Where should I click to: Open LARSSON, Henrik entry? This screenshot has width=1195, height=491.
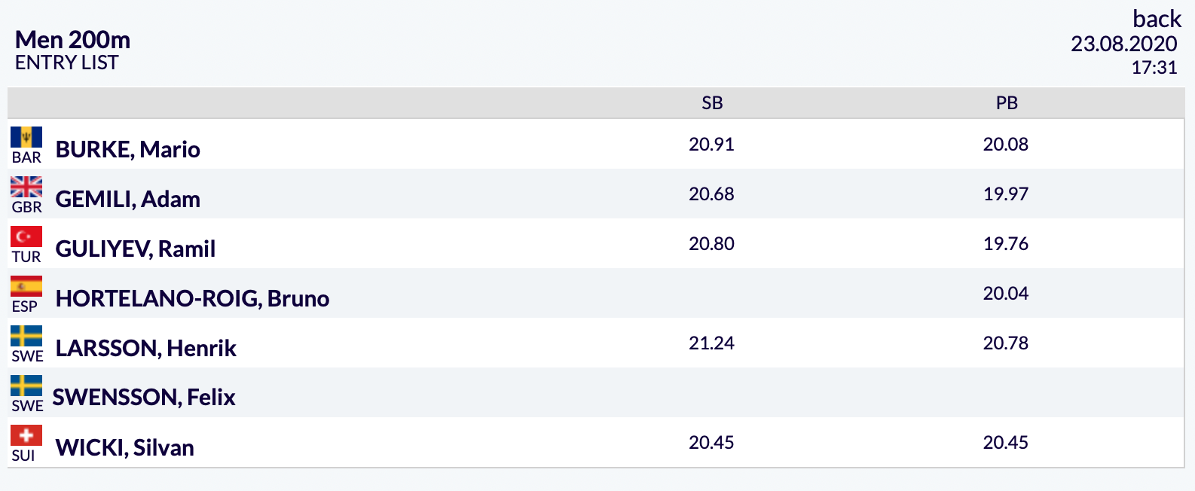coord(146,348)
